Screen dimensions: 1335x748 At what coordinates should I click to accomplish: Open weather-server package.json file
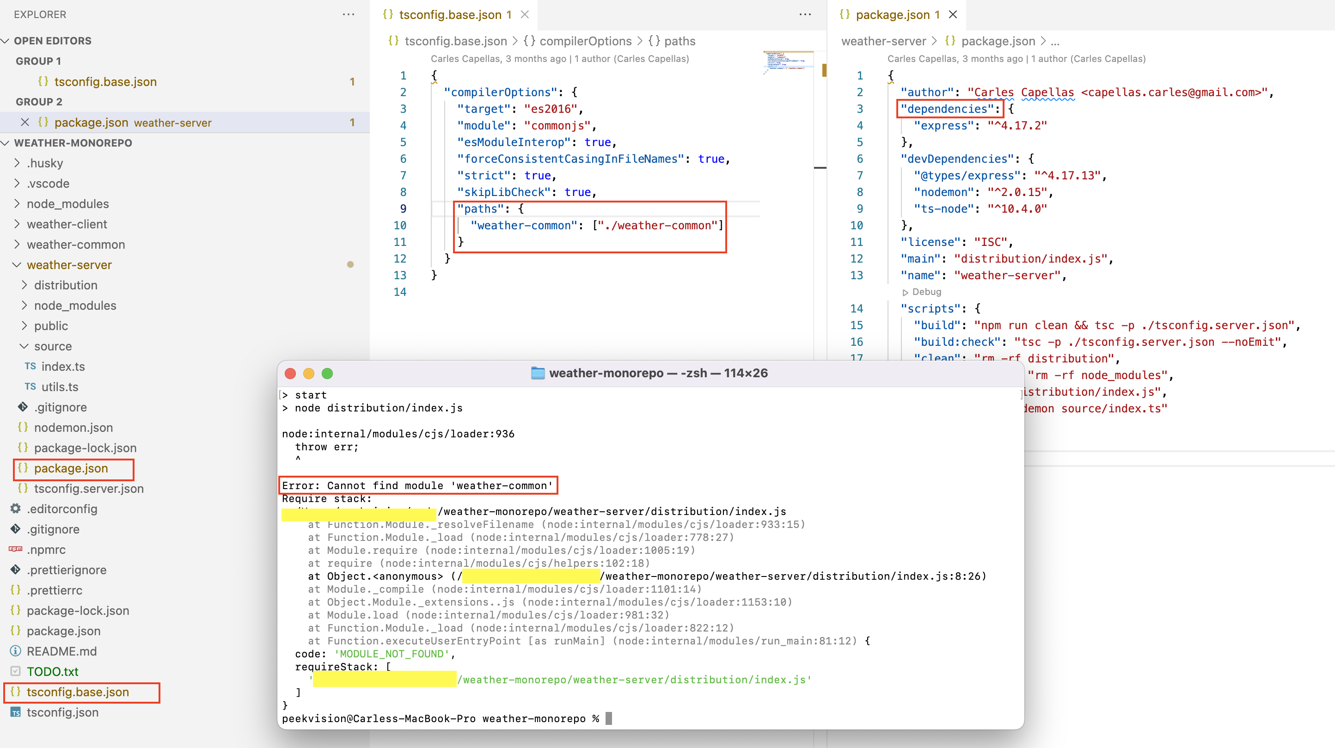[71, 468]
